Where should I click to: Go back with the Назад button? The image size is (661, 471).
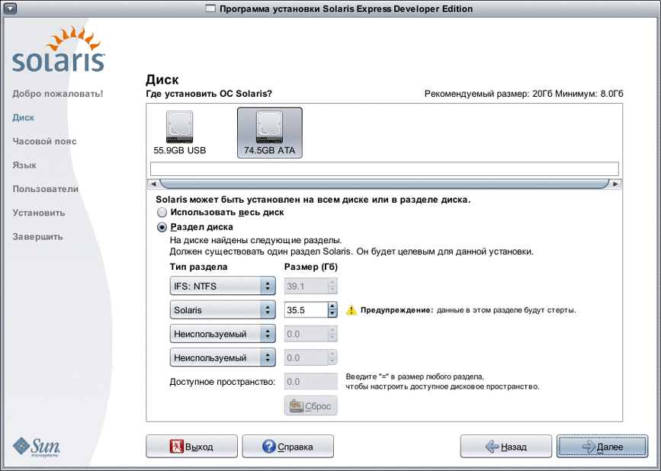click(x=506, y=447)
